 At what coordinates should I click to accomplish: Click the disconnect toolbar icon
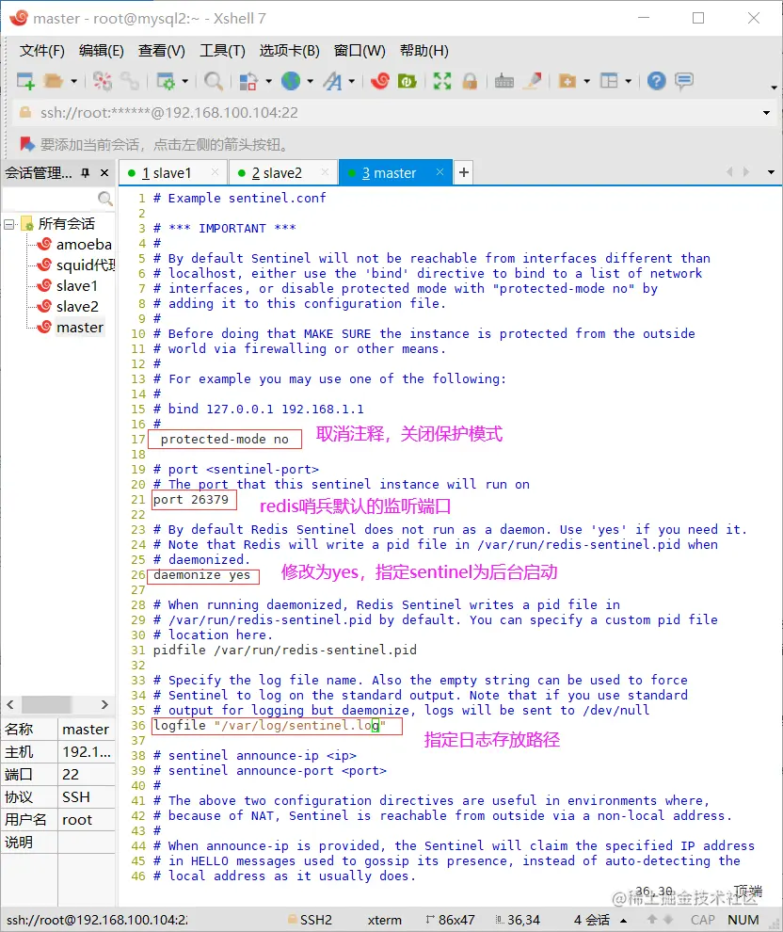tap(103, 81)
